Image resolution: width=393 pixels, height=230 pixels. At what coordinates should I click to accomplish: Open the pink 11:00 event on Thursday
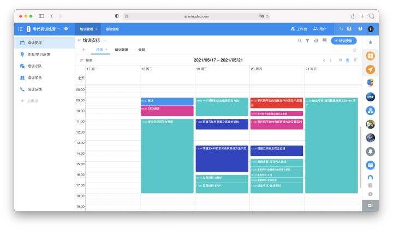tap(277, 124)
